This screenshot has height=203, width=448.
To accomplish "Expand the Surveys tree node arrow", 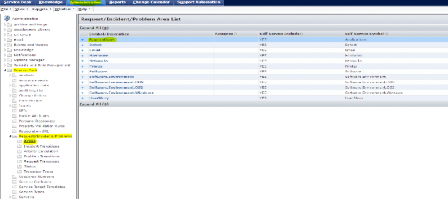I will coord(10,197).
